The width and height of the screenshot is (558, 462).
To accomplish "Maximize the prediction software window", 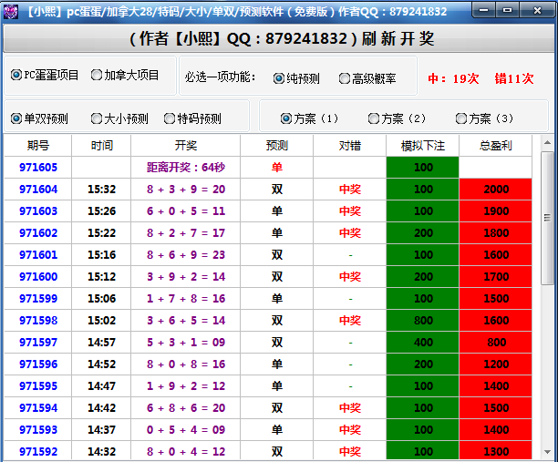I will [507, 10].
